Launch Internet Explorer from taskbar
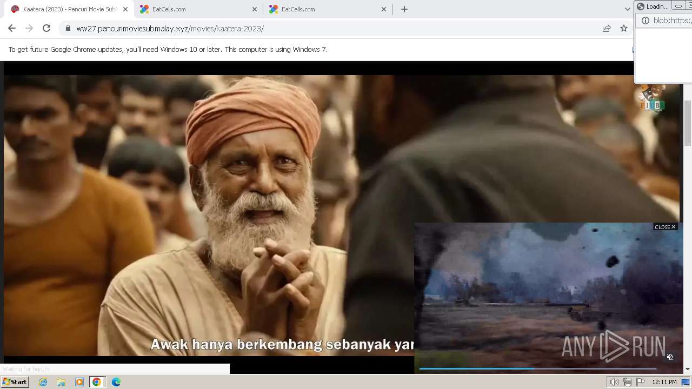The width and height of the screenshot is (692, 389). point(43,382)
